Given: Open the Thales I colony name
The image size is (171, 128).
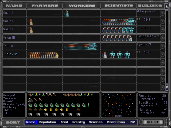Looking at the screenshot, I should [9, 46].
